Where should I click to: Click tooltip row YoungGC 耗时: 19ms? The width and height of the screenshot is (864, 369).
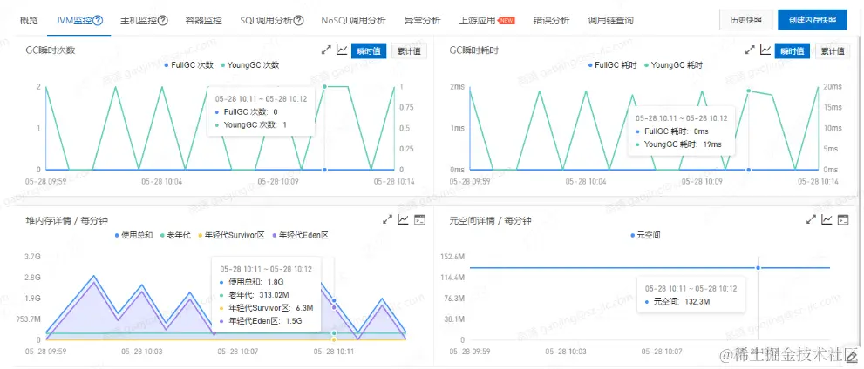point(677,144)
